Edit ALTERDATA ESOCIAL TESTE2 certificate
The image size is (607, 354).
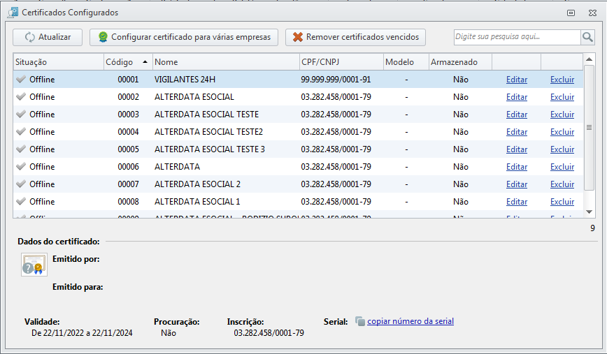click(x=517, y=132)
